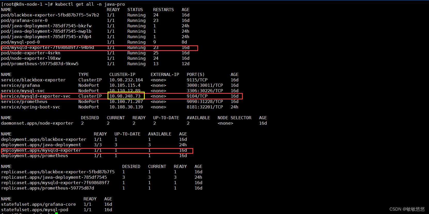Click cluster IP 10.100.71.207

tap(126, 101)
